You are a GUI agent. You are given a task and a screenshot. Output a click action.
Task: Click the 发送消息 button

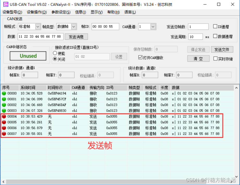click(76, 37)
